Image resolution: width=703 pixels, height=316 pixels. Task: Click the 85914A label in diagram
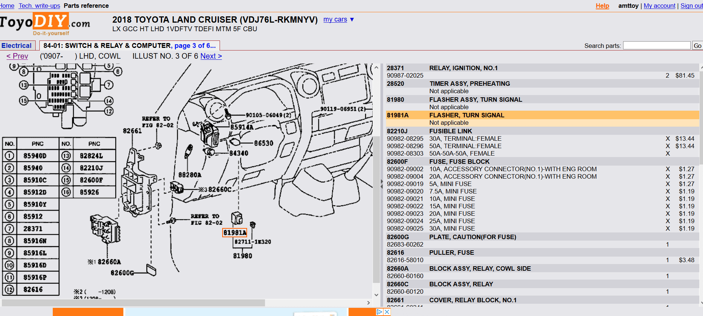242,127
